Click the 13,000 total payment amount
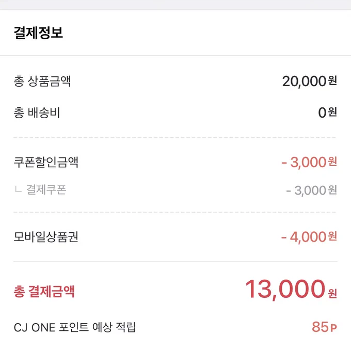This screenshot has height=351, width=351. point(285,290)
